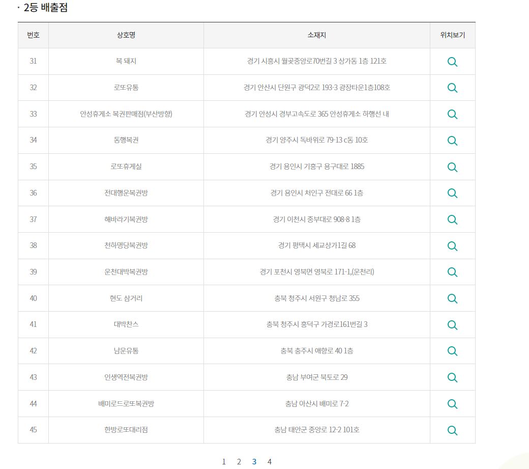This screenshot has height=469, width=529.
Task: Select store name 운천대박복권방
Action: [126, 272]
